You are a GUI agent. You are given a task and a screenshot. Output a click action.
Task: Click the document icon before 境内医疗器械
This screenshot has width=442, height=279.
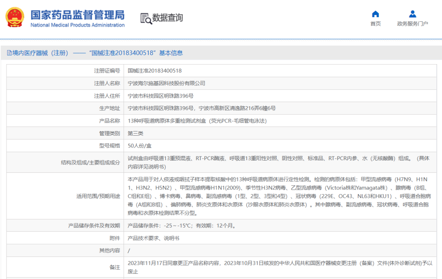[9, 53]
